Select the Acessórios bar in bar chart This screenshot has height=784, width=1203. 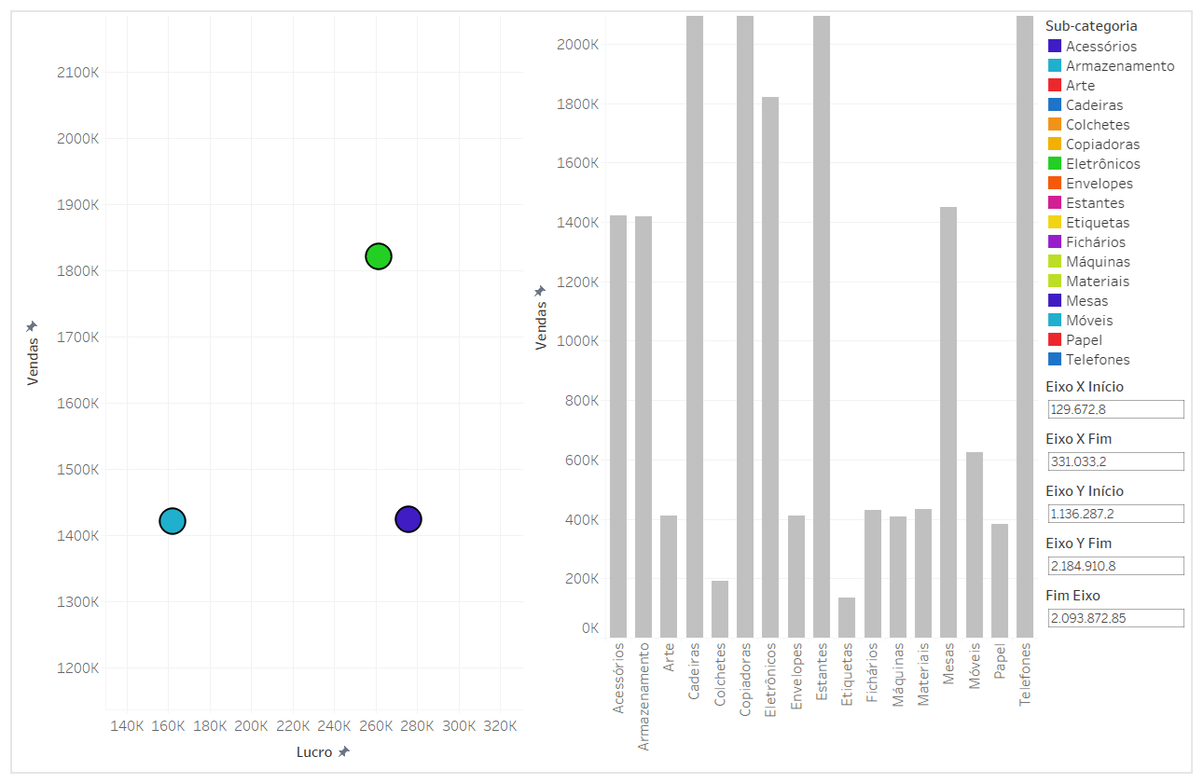pos(618,426)
